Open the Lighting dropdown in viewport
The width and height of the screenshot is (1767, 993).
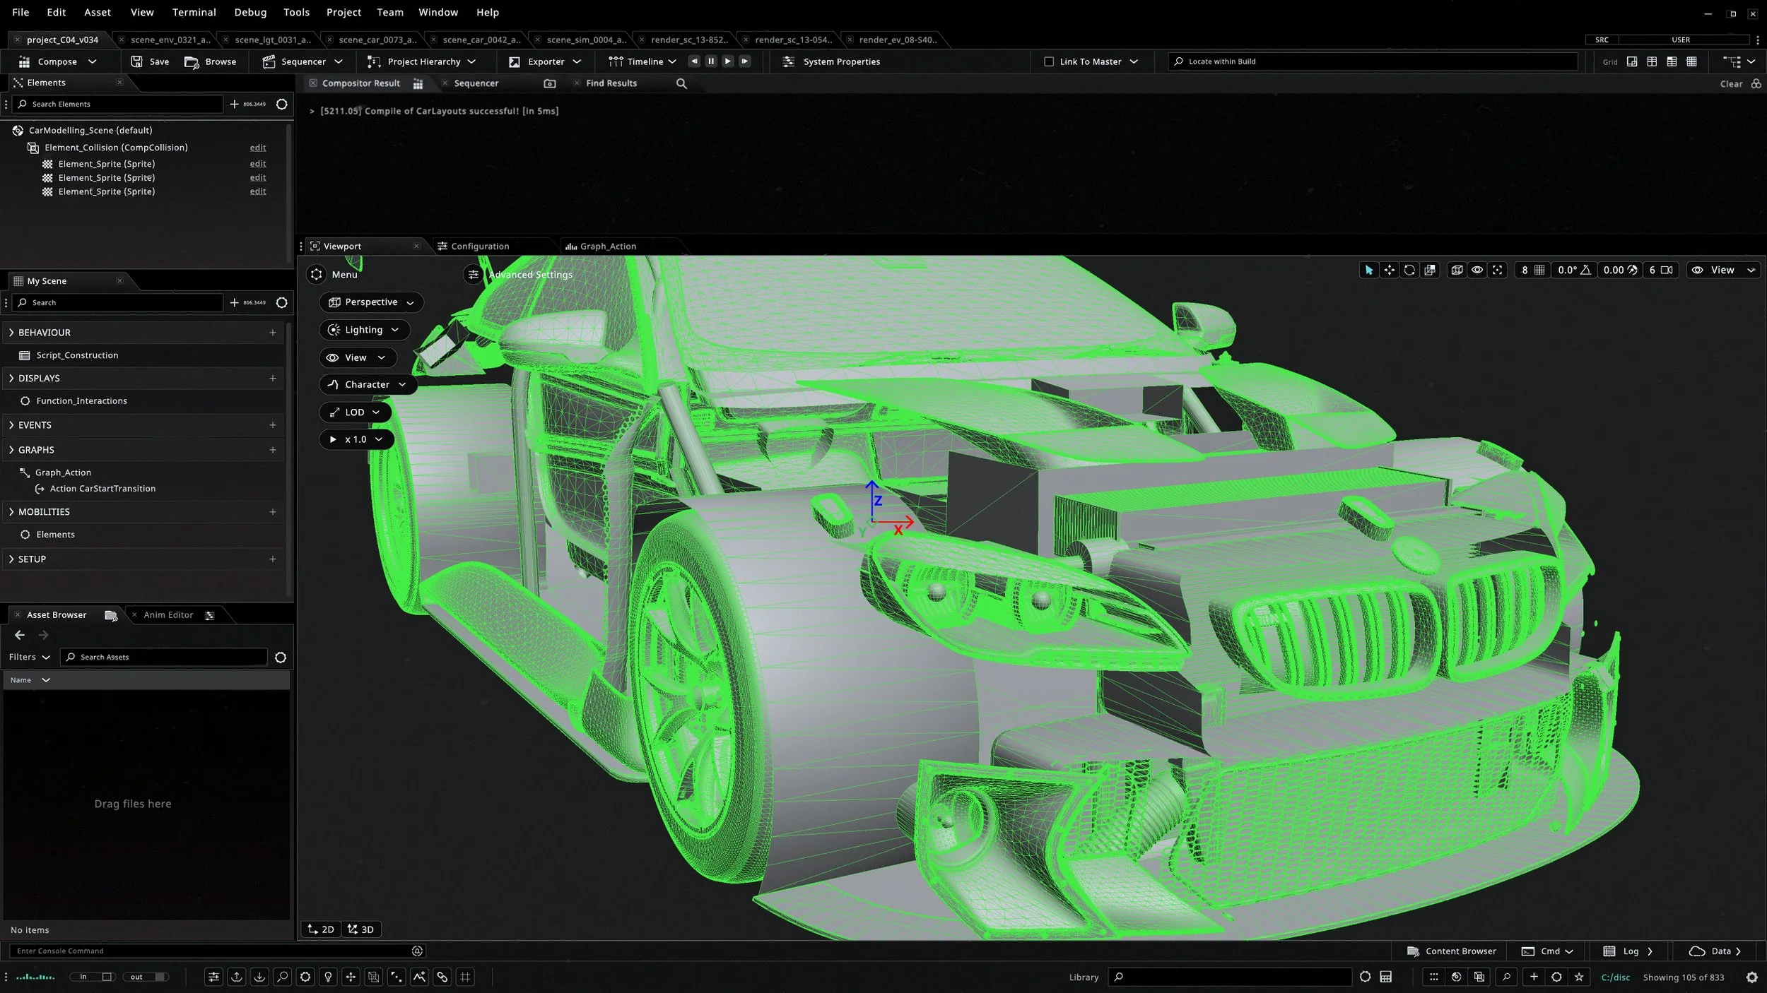[364, 330]
